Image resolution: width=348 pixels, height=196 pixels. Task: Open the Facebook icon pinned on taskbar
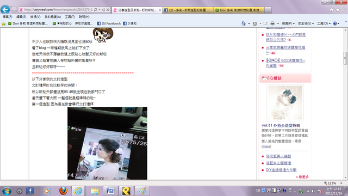pos(30,191)
